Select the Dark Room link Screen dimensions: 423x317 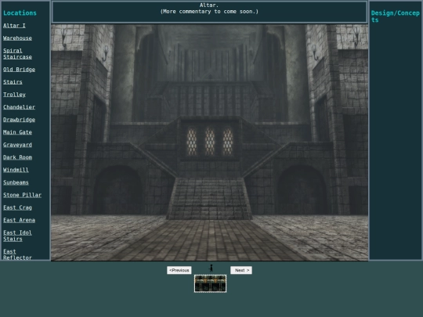click(x=17, y=157)
